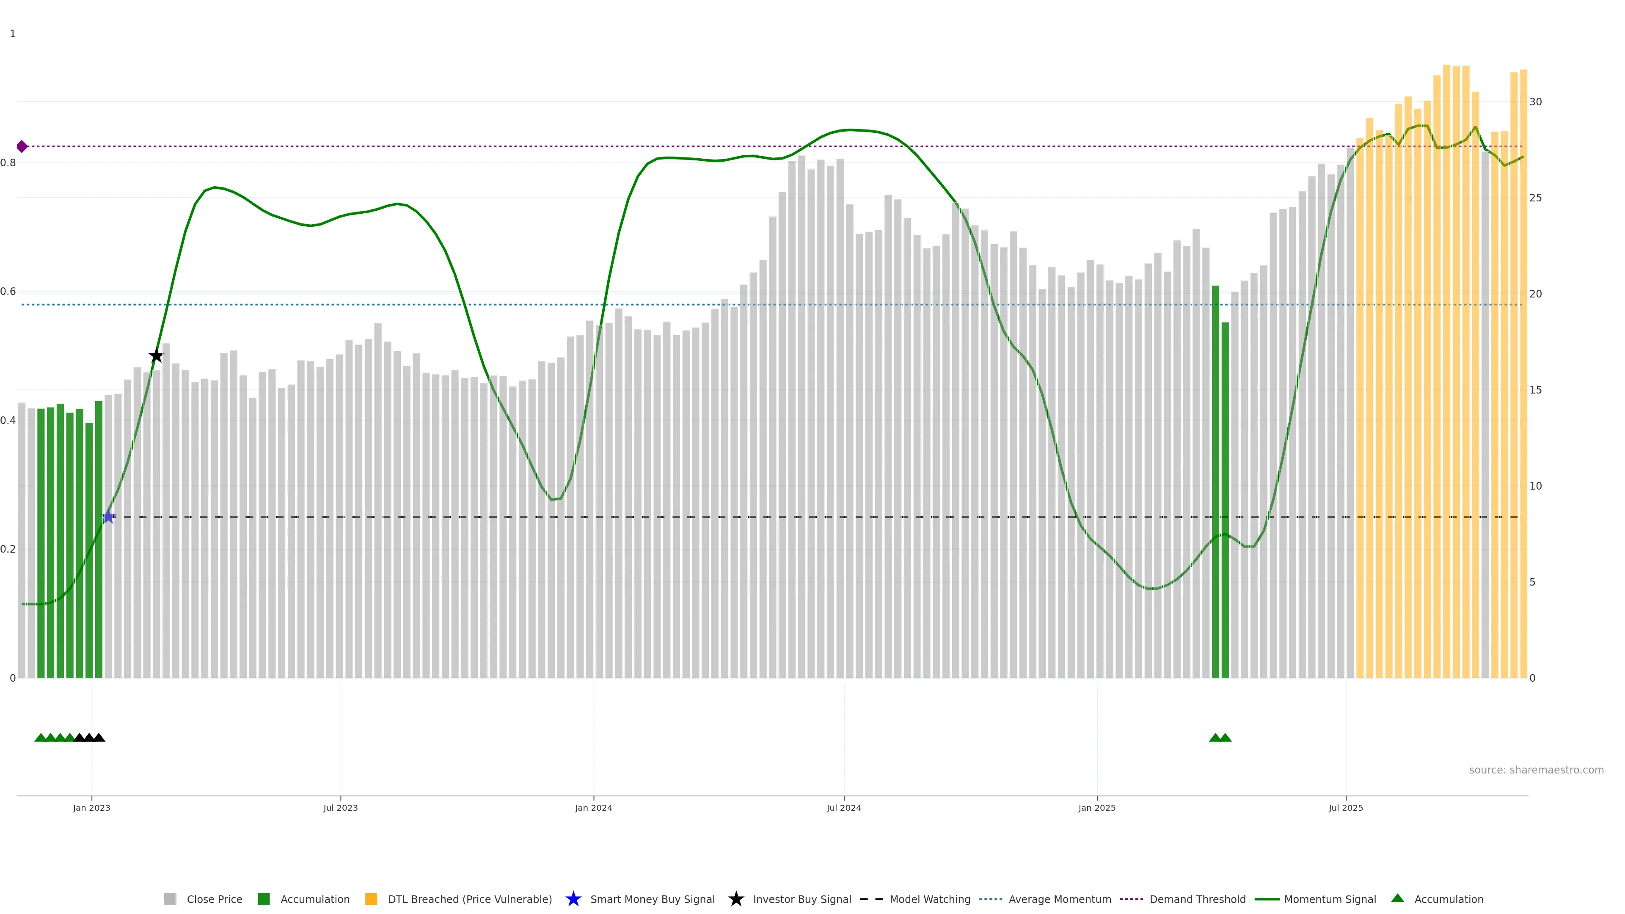The width and height of the screenshot is (1625, 914).
Task: Click the purple diamond Demand Threshold marker
Action: click(22, 146)
